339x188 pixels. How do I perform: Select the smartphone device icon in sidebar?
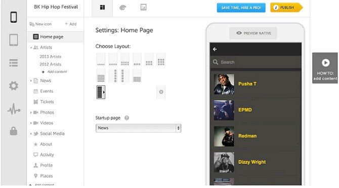[x=14, y=17]
